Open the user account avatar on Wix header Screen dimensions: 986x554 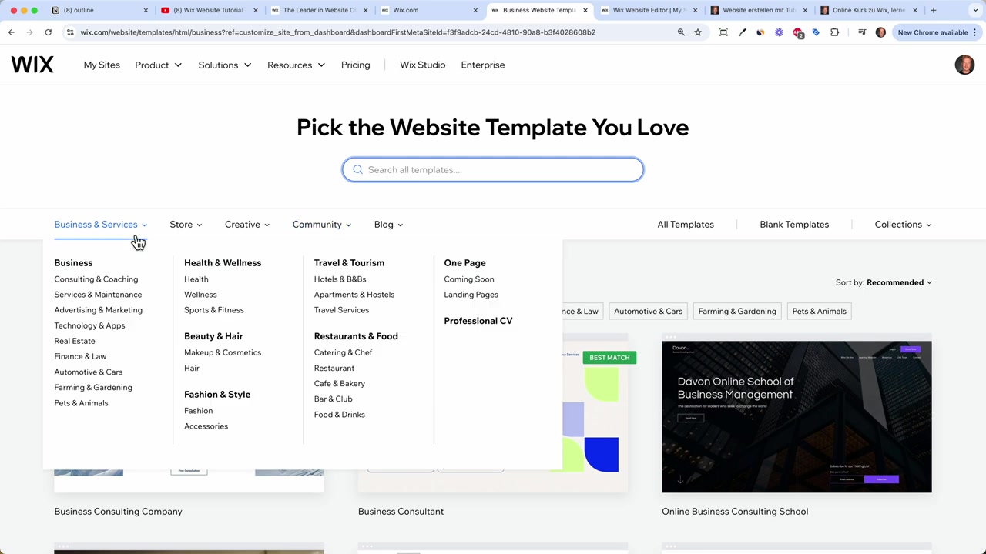(964, 65)
